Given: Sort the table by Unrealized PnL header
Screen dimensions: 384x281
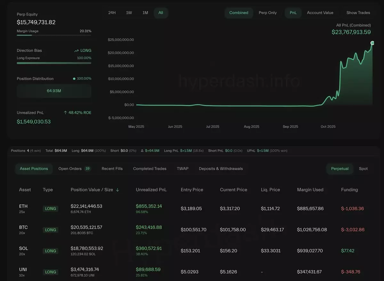Looking at the screenshot, I should (x=151, y=190).
